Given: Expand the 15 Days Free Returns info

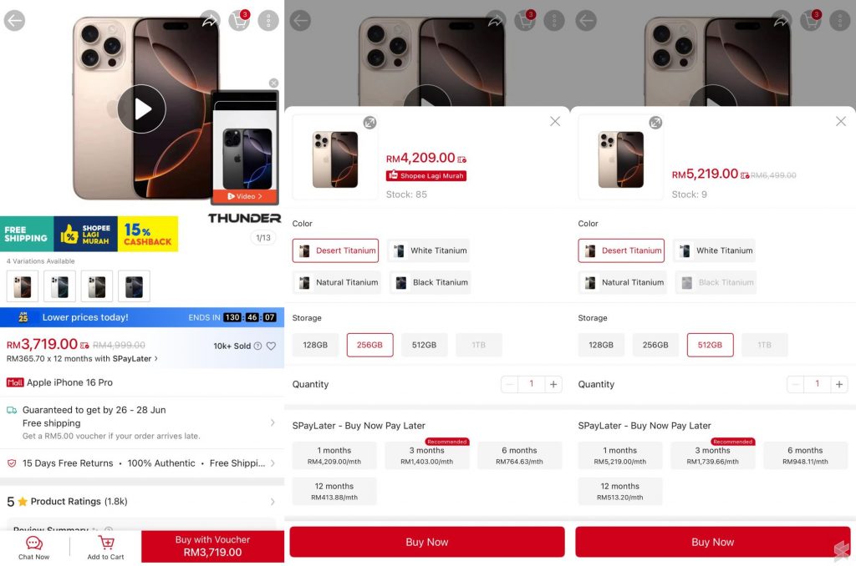Looking at the screenshot, I should tap(142, 463).
